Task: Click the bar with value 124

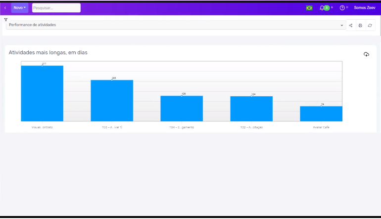Action: pos(251,109)
